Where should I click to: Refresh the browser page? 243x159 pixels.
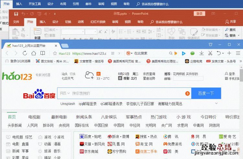[25, 53]
